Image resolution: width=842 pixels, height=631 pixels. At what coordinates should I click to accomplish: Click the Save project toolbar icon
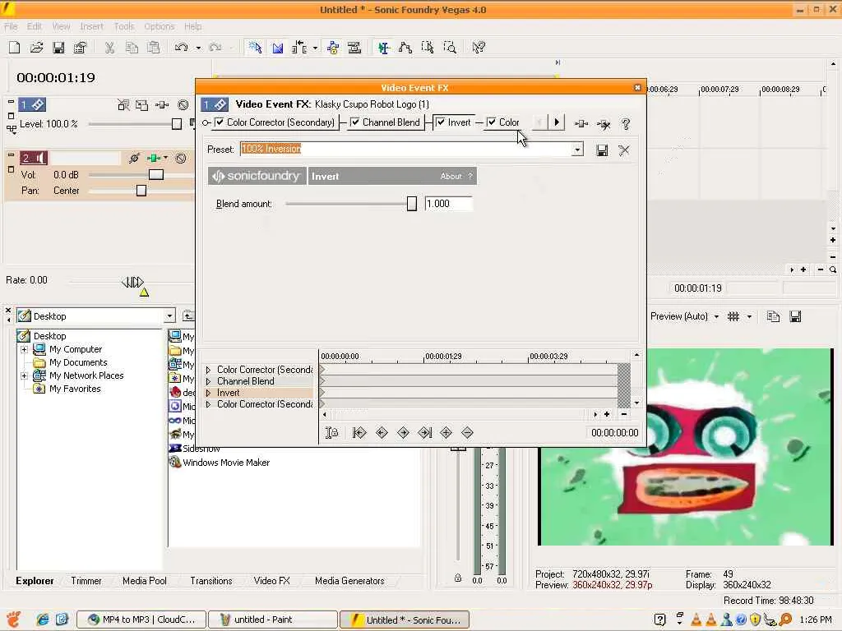point(58,48)
